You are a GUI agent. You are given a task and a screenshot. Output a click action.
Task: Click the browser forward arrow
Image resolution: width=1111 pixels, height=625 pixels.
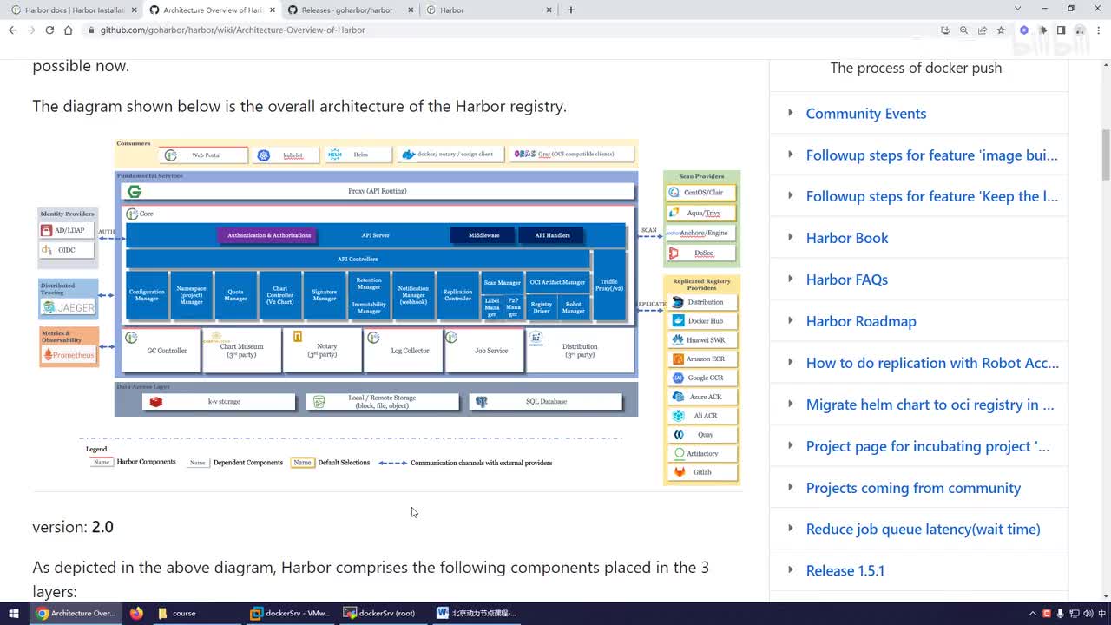click(x=30, y=30)
